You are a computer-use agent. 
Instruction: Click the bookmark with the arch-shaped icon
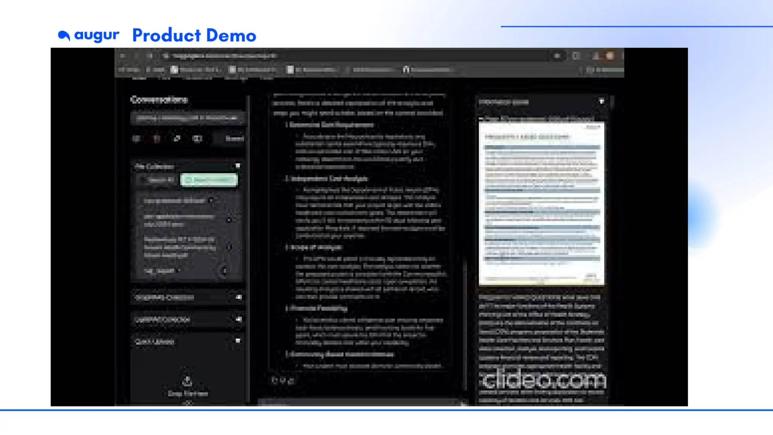[x=406, y=69]
